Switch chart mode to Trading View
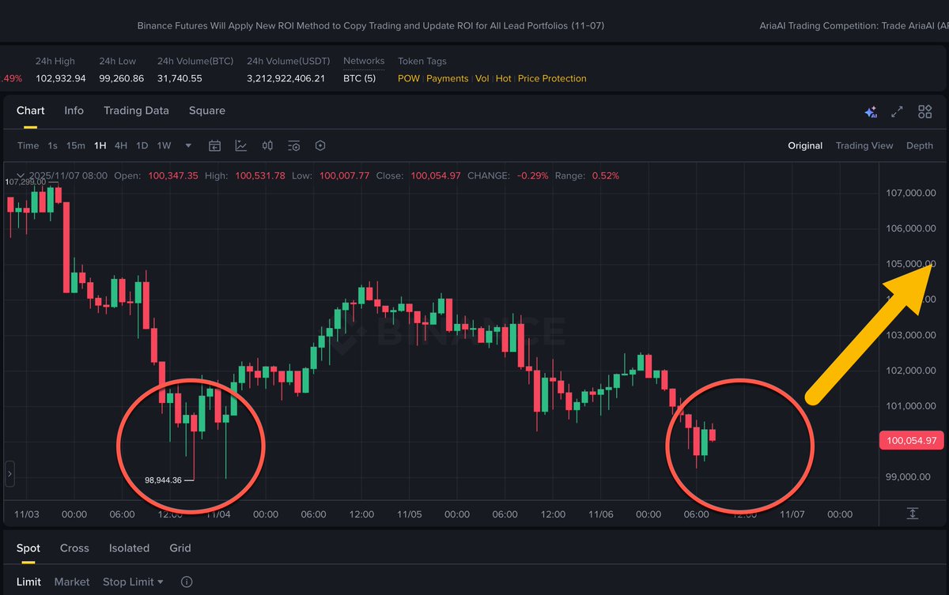 click(x=864, y=145)
